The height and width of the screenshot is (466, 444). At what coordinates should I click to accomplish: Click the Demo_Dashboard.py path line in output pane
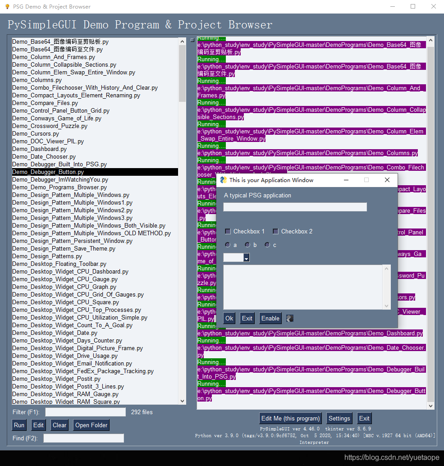(310, 333)
